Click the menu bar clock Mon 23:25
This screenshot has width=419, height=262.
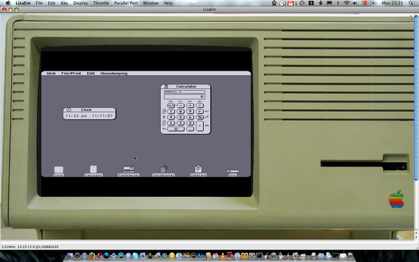coord(392,3)
